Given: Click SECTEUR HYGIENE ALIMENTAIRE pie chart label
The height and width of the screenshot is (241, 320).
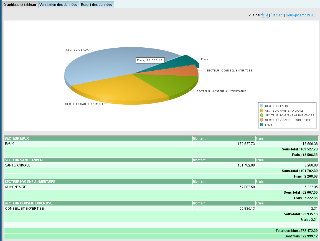Looking at the screenshot, I should tap(221, 91).
